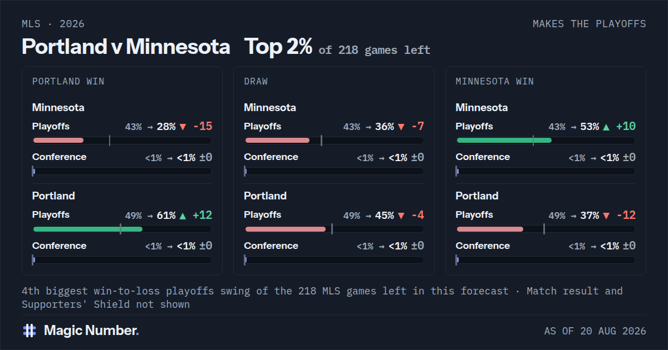The height and width of the screenshot is (350, 668).
Task: Select the Portland Win card header
Action: (68, 82)
